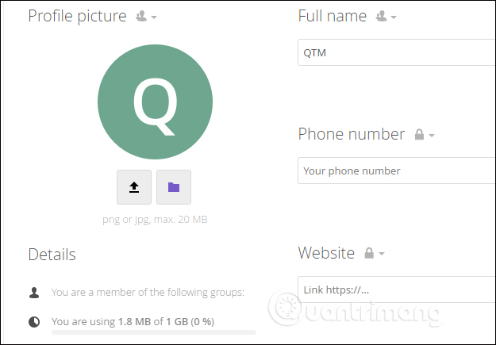Viewport: 496px width, 345px height.
Task: Click the storage usage progress bar
Action: click(153, 332)
